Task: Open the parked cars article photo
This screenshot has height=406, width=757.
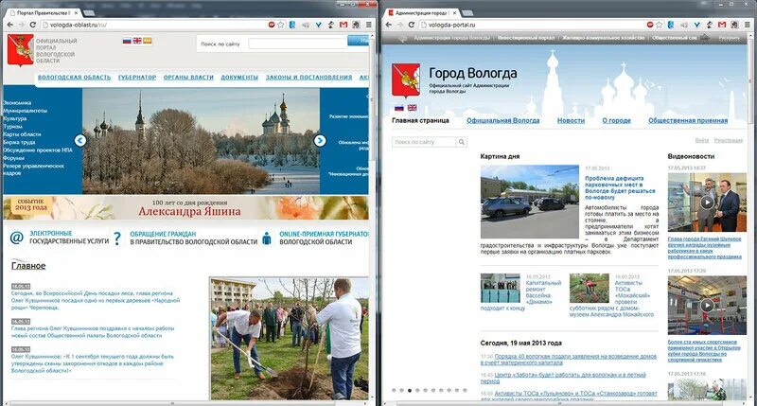Action: (529, 202)
